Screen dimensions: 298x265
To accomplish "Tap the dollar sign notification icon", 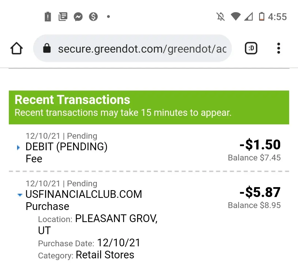I will pyautogui.click(x=94, y=17).
